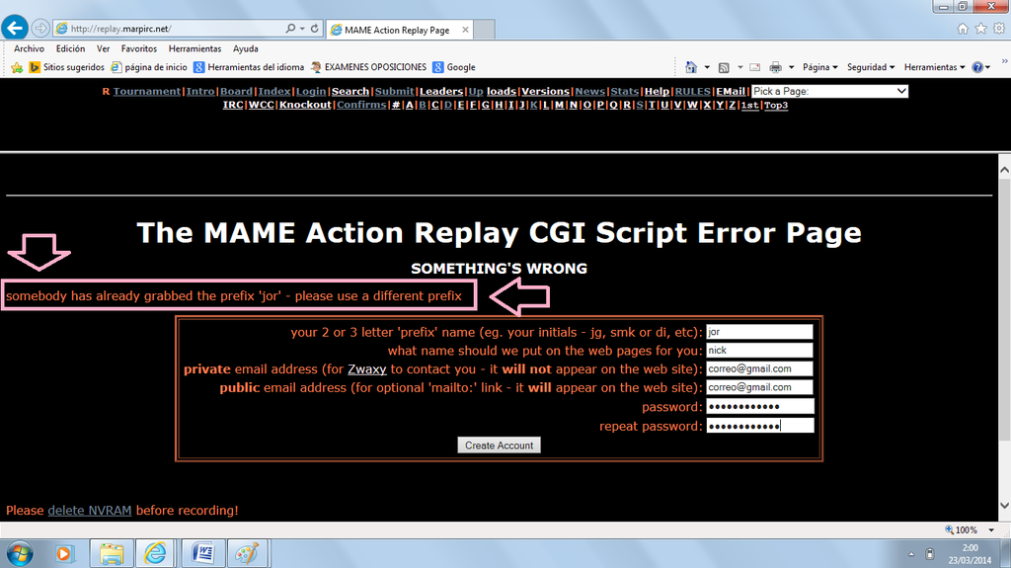
Task: Click the prefix name input field
Action: coord(759,332)
